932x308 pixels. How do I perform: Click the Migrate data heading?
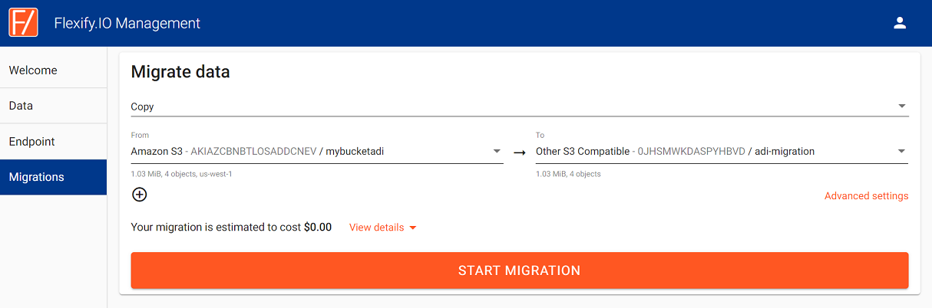pos(180,73)
